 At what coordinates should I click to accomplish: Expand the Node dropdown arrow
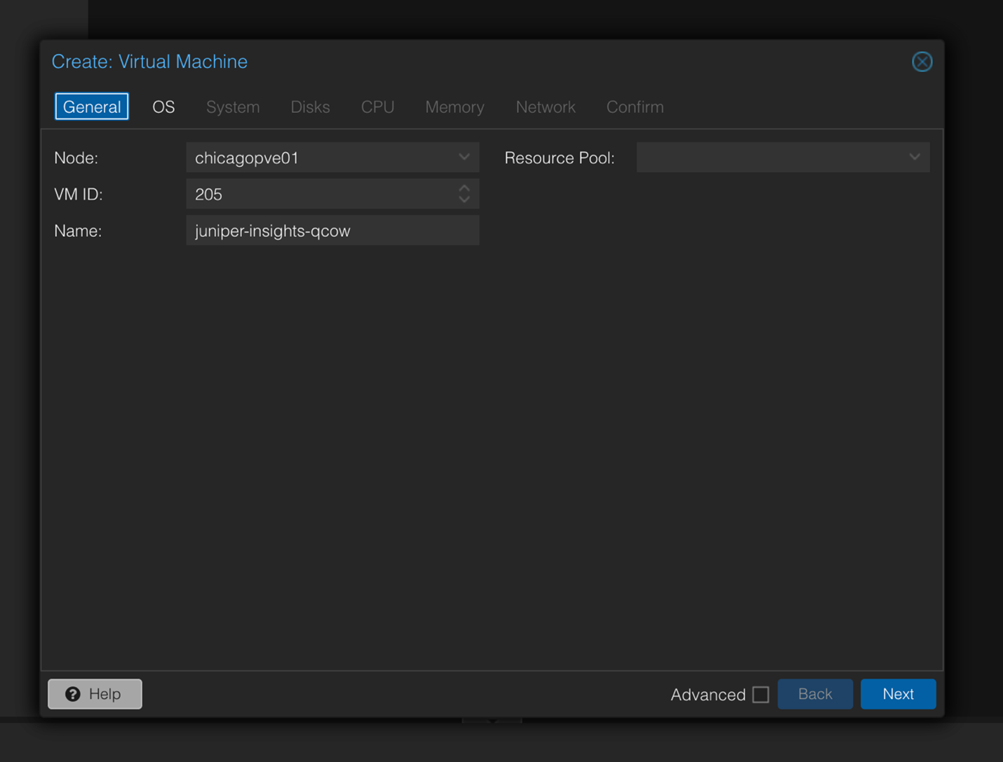click(x=464, y=157)
